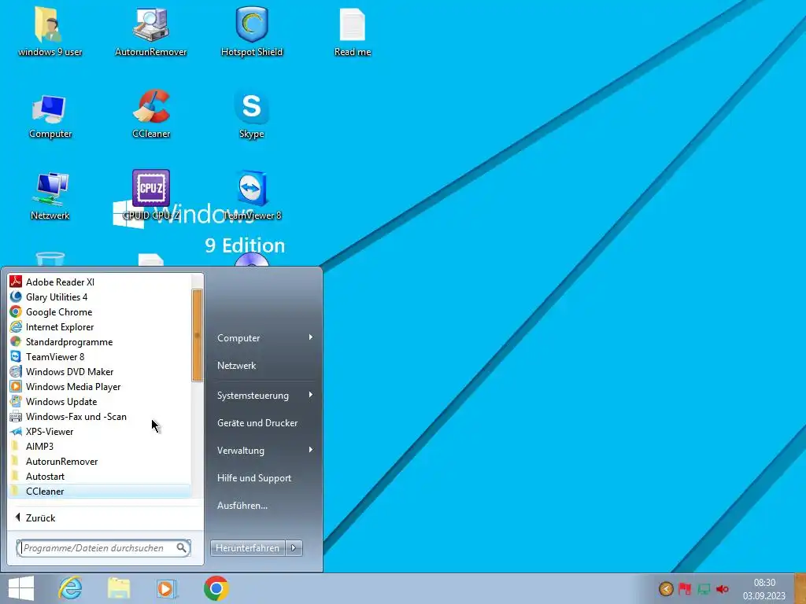
Task: Launch AutorunRemover from the desktop
Action: pos(150,31)
